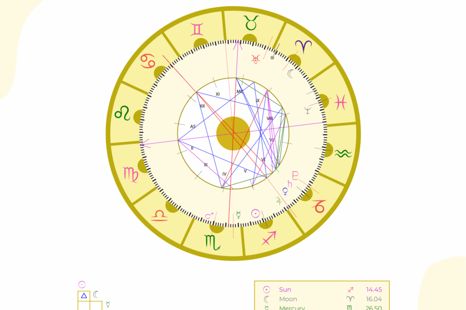Select the green Scorpio sign on the wheel
The image size is (466, 310).
pos(212,242)
